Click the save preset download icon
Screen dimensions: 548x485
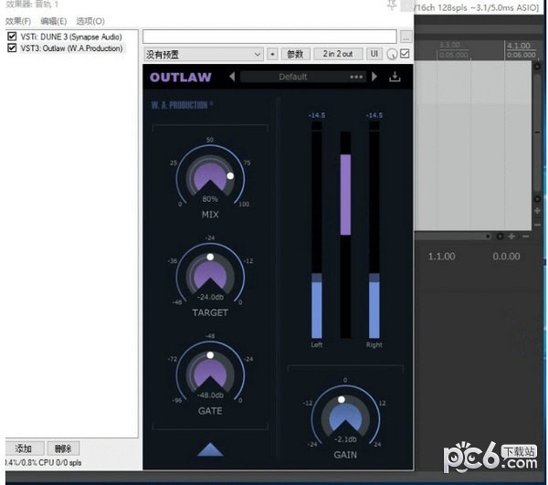(395, 78)
